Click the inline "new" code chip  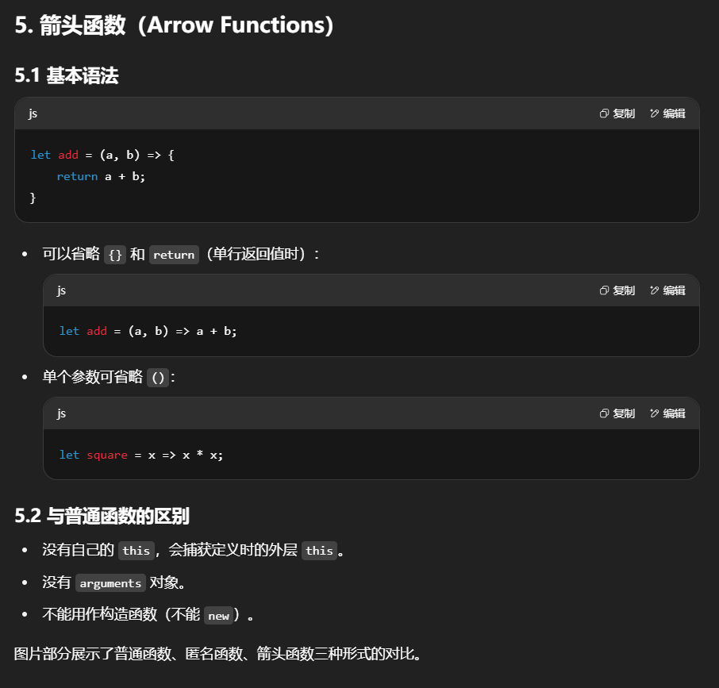[218, 616]
